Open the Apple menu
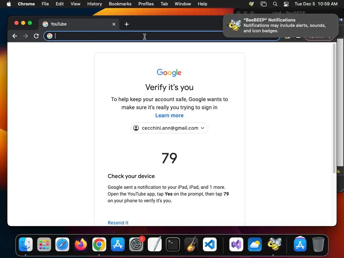Image resolution: width=344 pixels, height=258 pixels. (9, 4)
